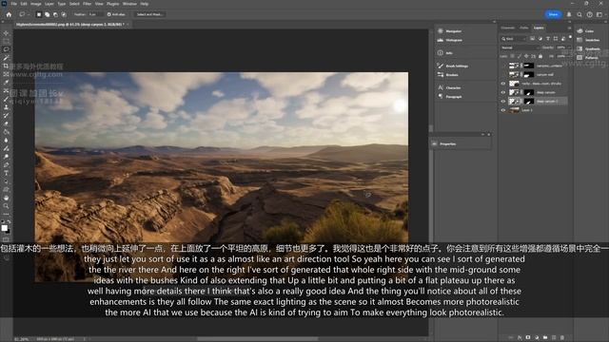
Task: Open the Gradients panel
Action: tap(589, 48)
